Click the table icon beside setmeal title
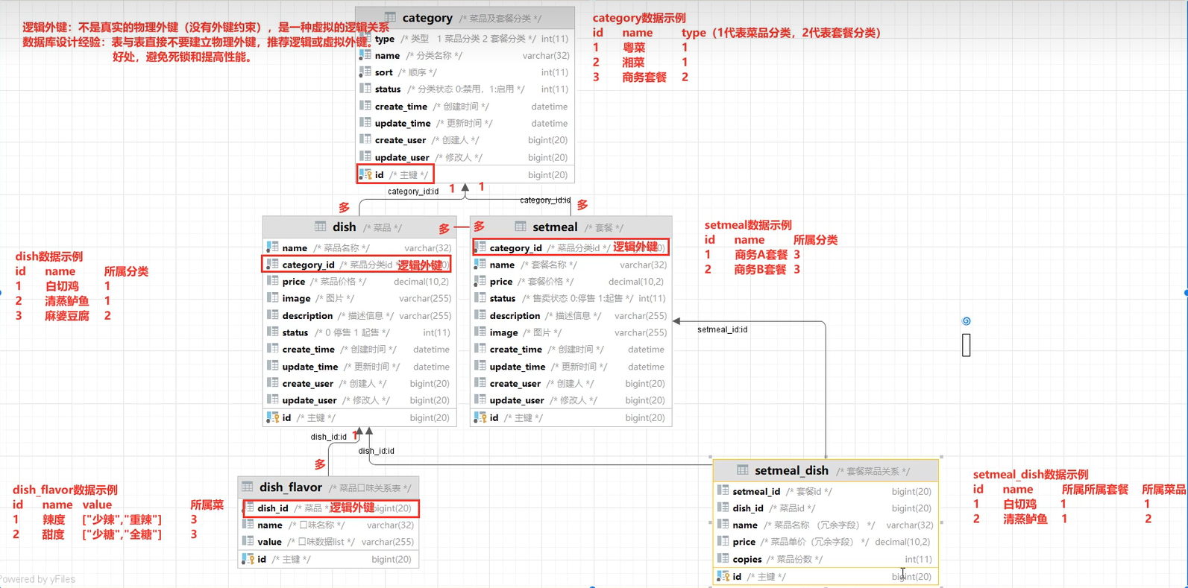Screen dimensions: 1188x588 (x=521, y=227)
